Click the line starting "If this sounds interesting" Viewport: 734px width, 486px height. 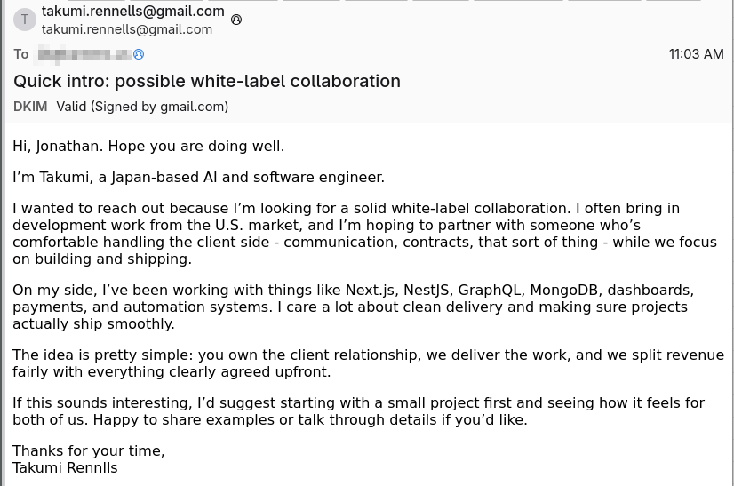(358, 403)
